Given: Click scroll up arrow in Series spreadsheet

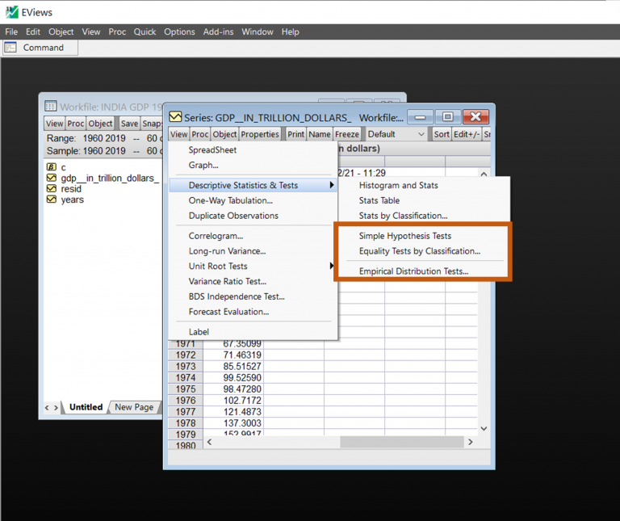Looking at the screenshot, I should tap(484, 174).
